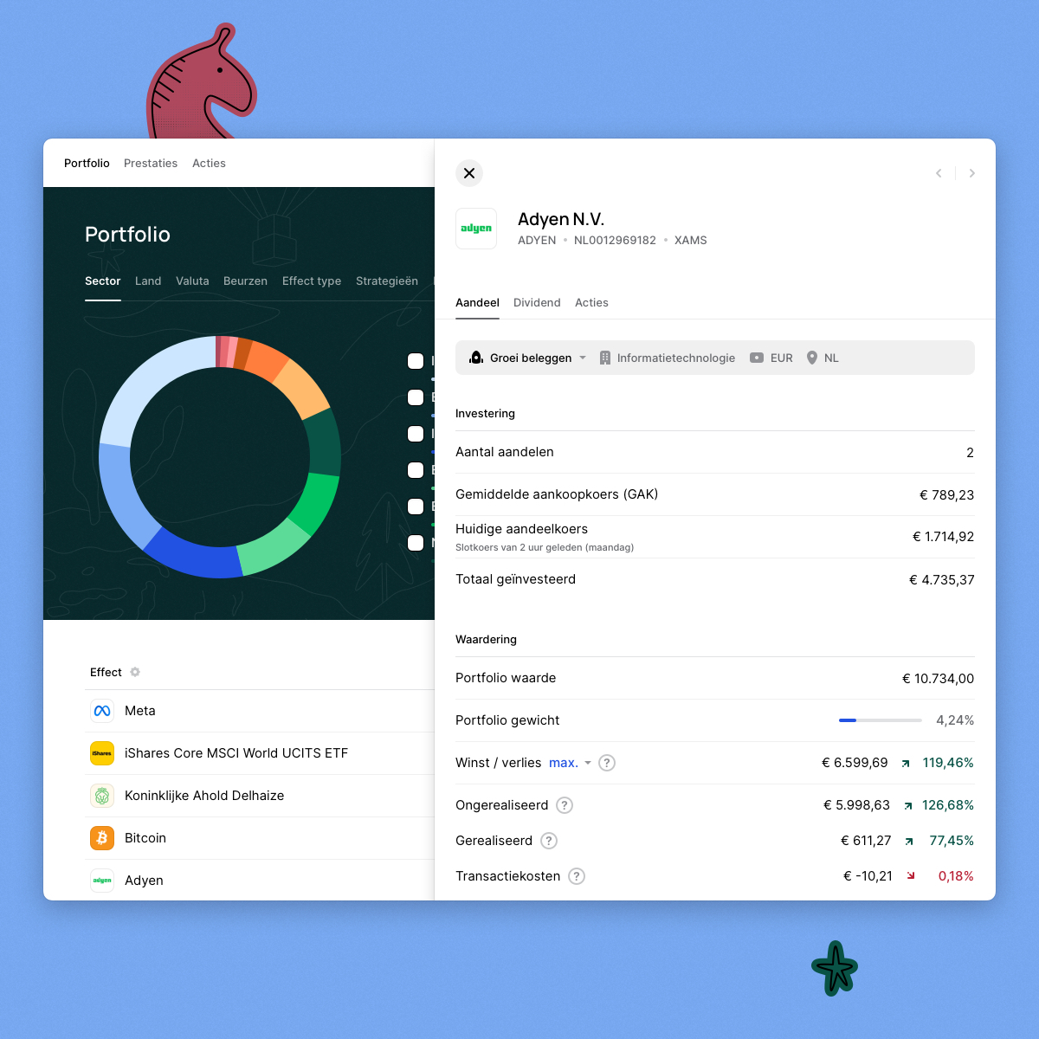Open the Meta holding row
The width and height of the screenshot is (1039, 1039).
260,711
